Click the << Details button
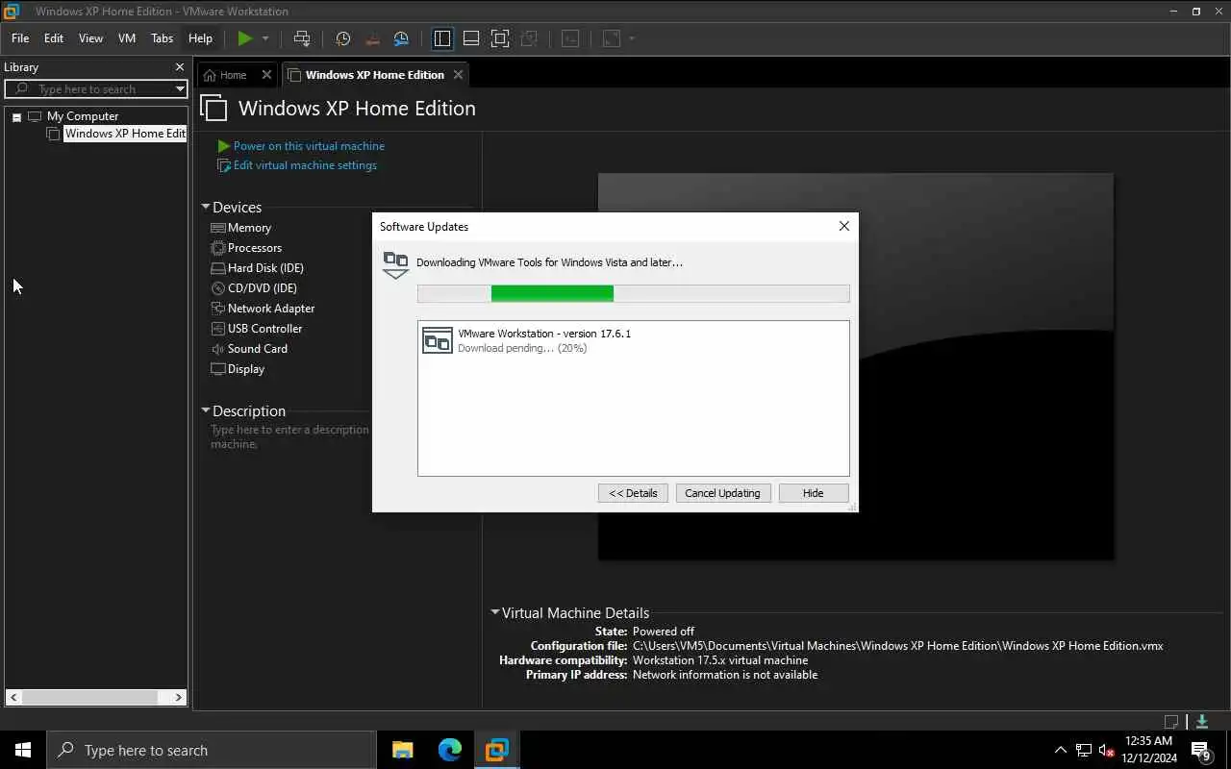The height and width of the screenshot is (769, 1231). point(633,493)
